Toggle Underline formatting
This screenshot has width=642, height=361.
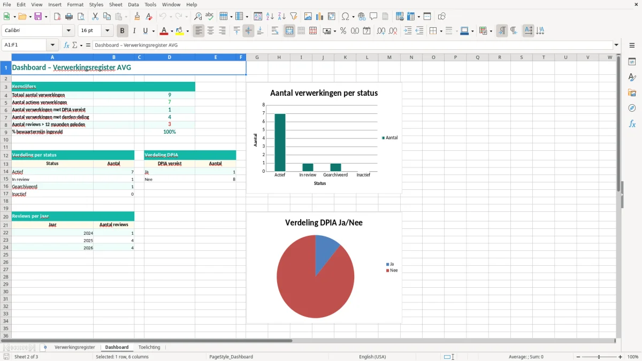(146, 31)
